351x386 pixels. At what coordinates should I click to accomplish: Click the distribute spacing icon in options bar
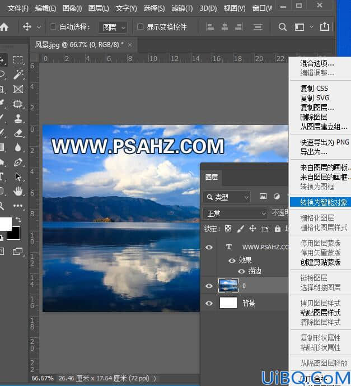point(258,26)
